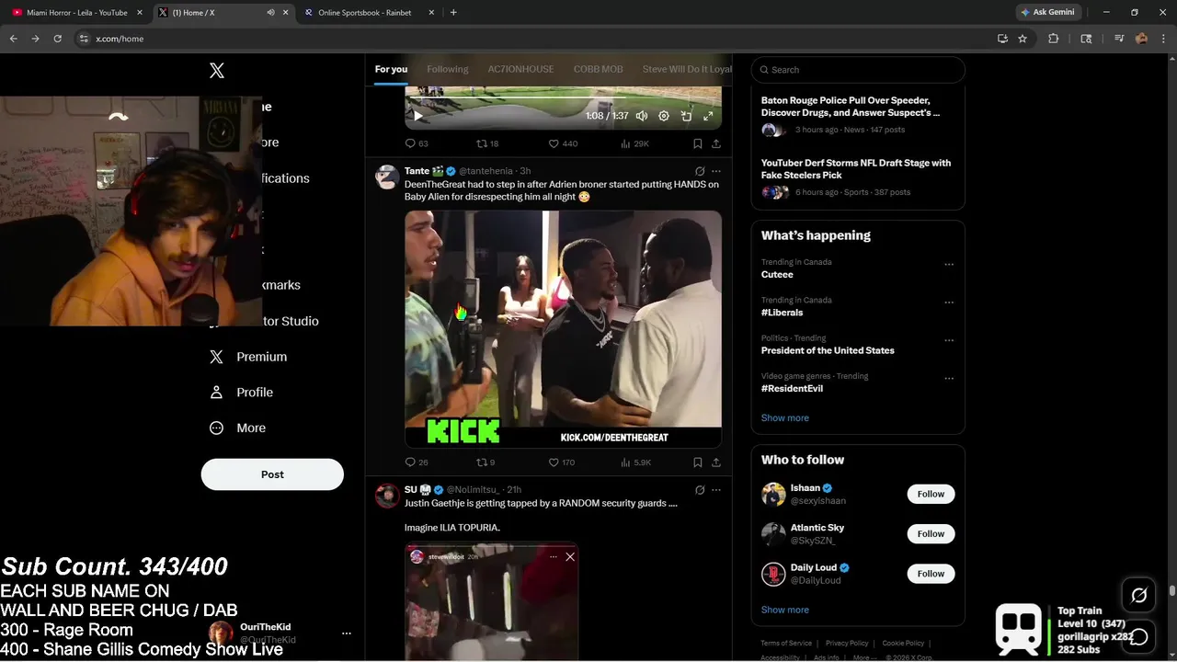Image resolution: width=1177 pixels, height=662 pixels.
Task: Share Tante's DeenTheGreat post
Action: pyautogui.click(x=716, y=462)
